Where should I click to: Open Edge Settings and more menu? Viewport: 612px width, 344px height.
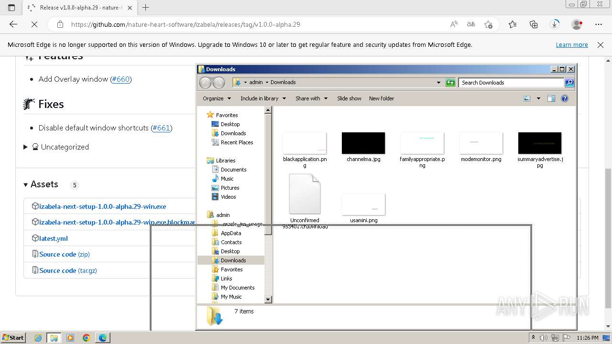point(599,24)
